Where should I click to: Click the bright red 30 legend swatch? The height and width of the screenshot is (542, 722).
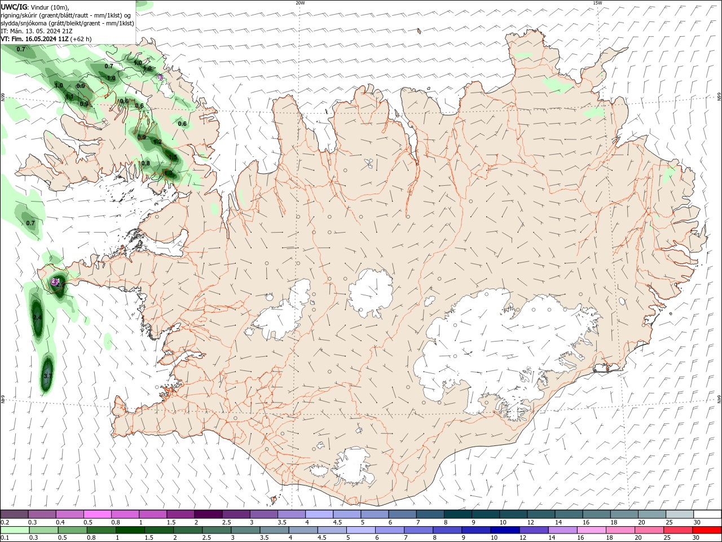[x=707, y=530]
